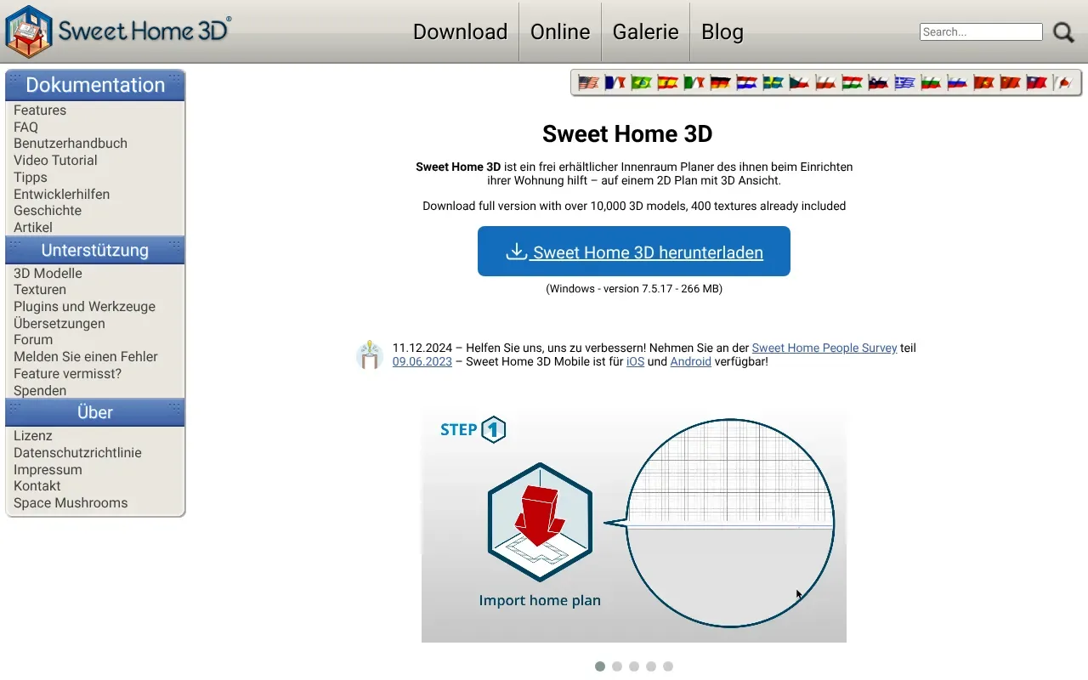The height and width of the screenshot is (680, 1088).
Task: Click the Sweet Home 3D herunterladen button
Action: (634, 251)
